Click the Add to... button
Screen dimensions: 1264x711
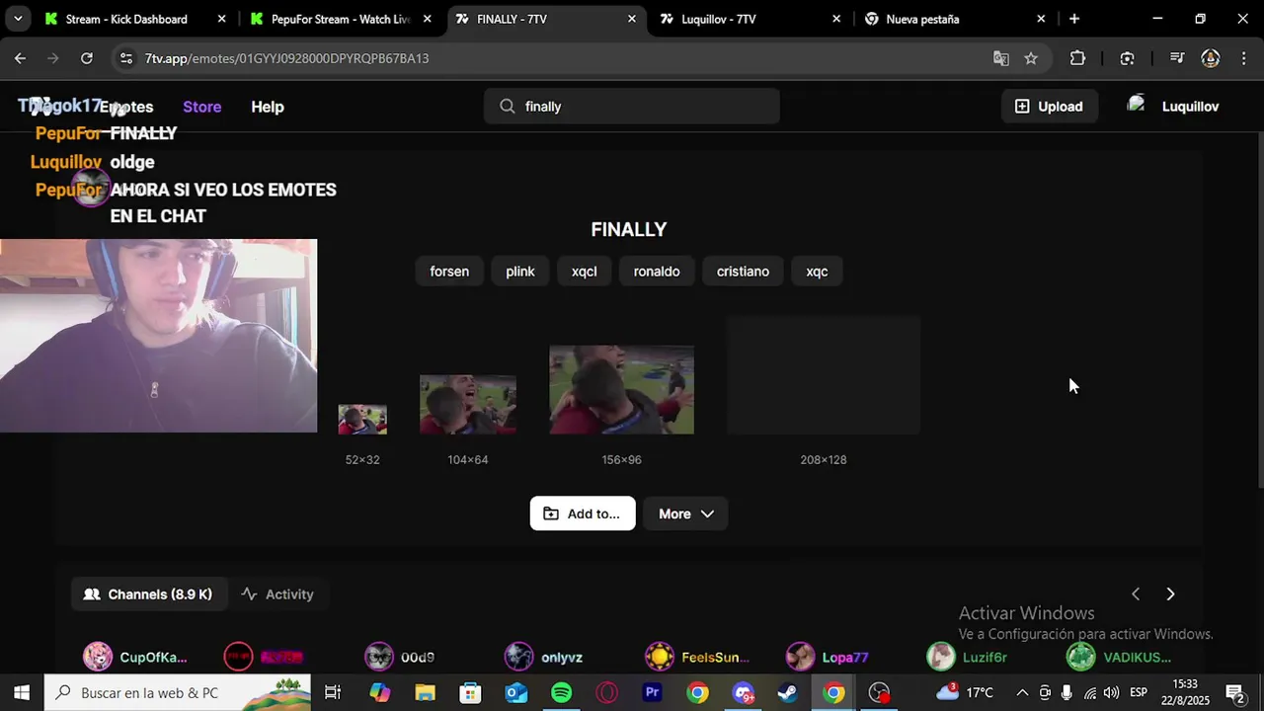tap(583, 513)
